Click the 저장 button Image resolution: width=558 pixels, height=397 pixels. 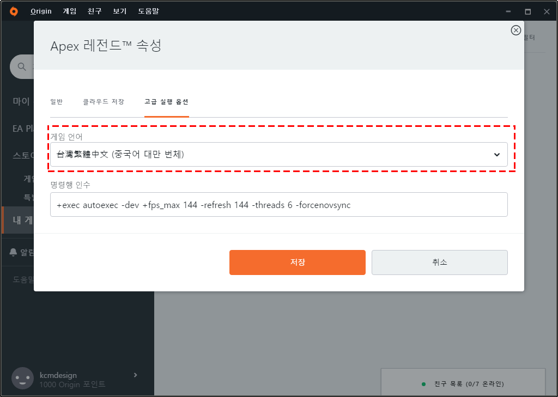pos(297,262)
